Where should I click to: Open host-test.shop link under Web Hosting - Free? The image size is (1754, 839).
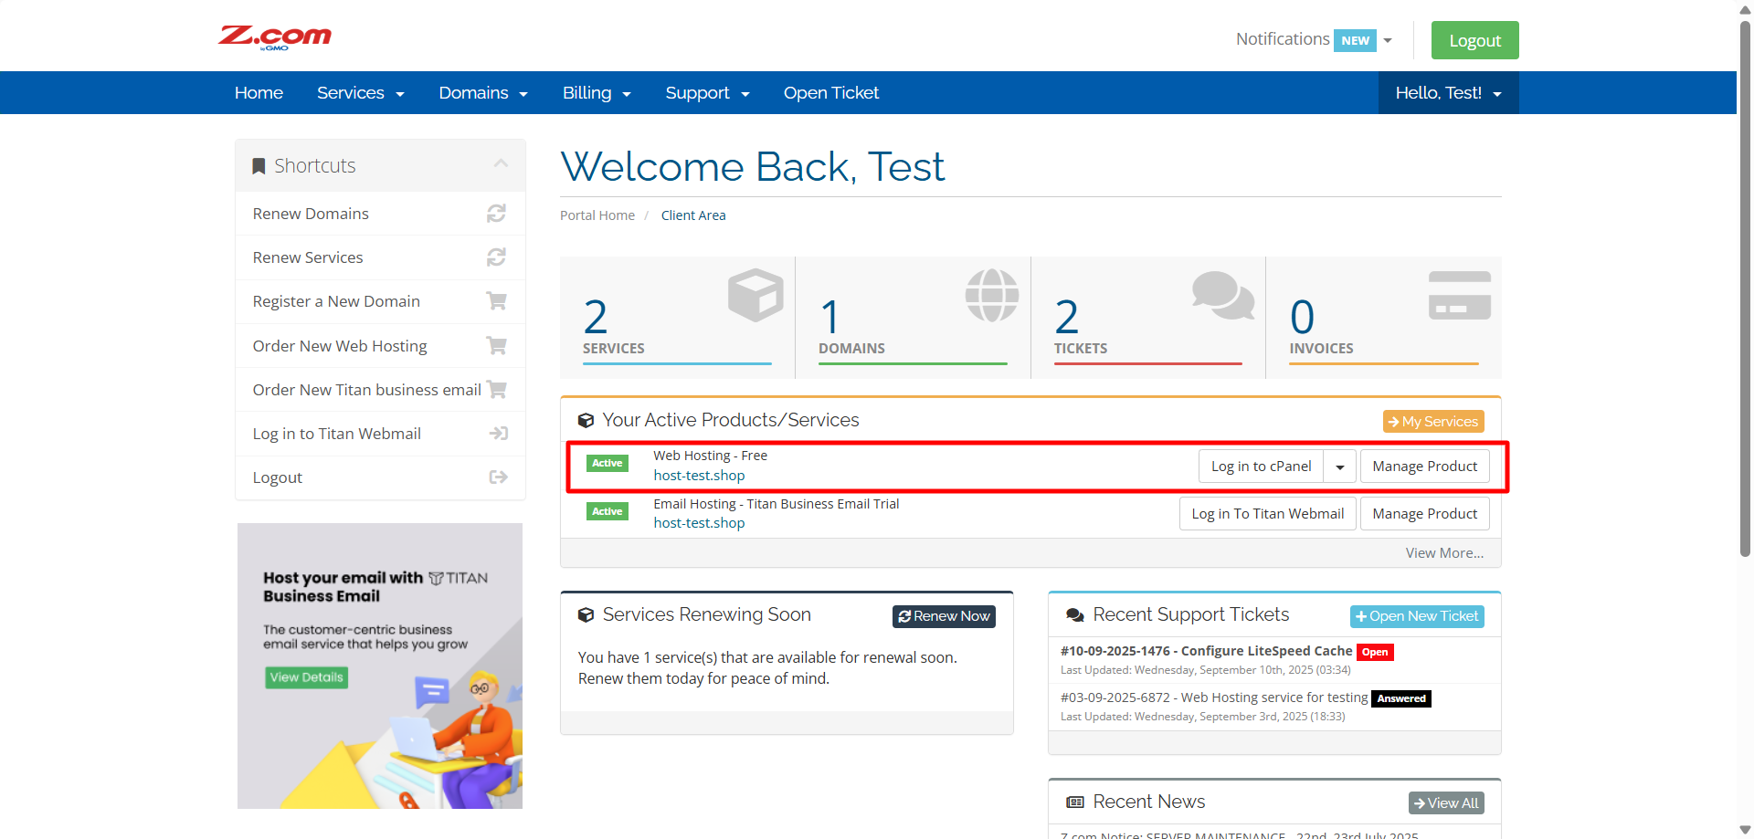[x=699, y=476]
